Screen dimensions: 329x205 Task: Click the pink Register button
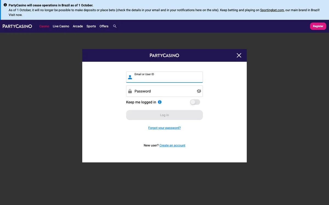(x=318, y=26)
